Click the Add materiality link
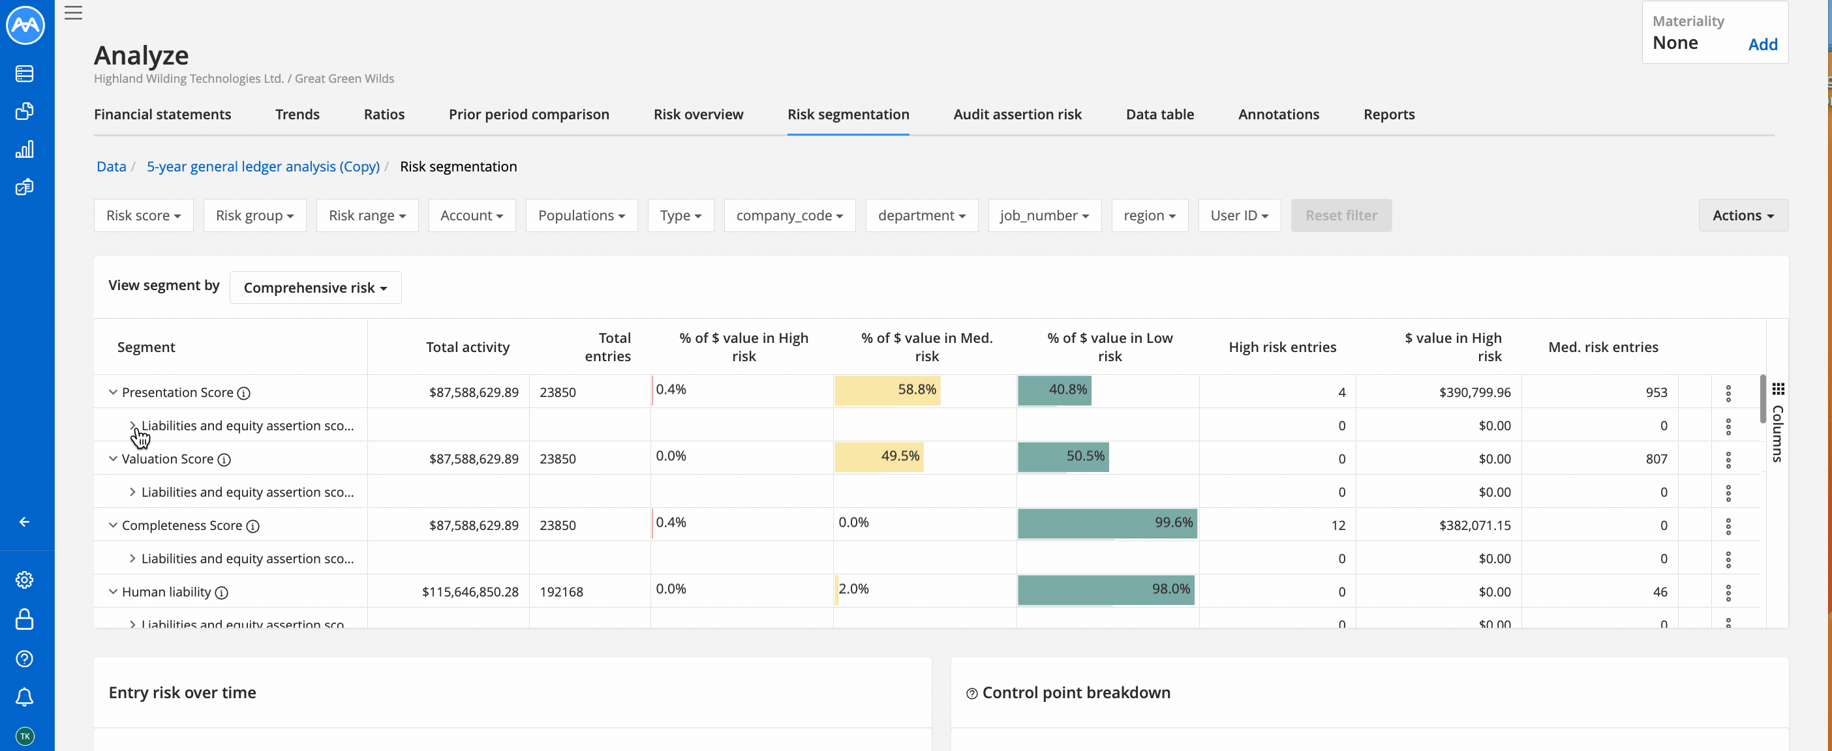This screenshot has width=1832, height=751. click(x=1762, y=44)
